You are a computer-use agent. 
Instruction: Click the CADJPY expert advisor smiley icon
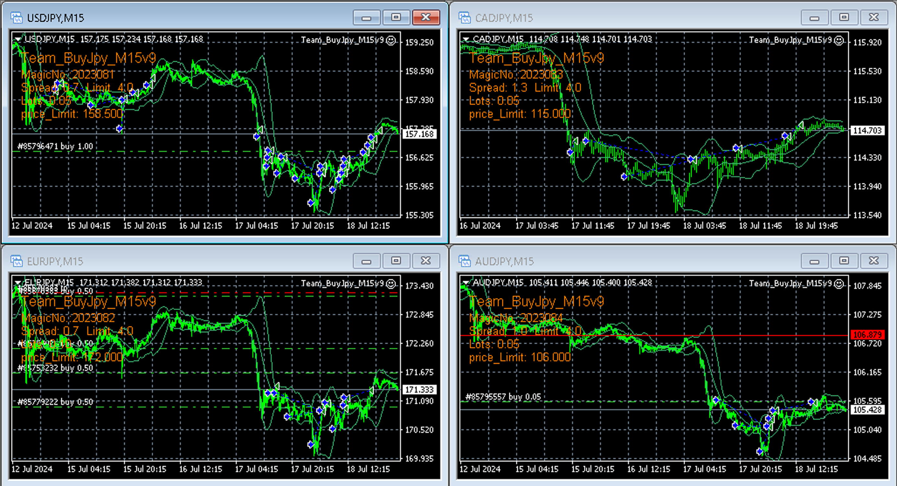(x=839, y=40)
